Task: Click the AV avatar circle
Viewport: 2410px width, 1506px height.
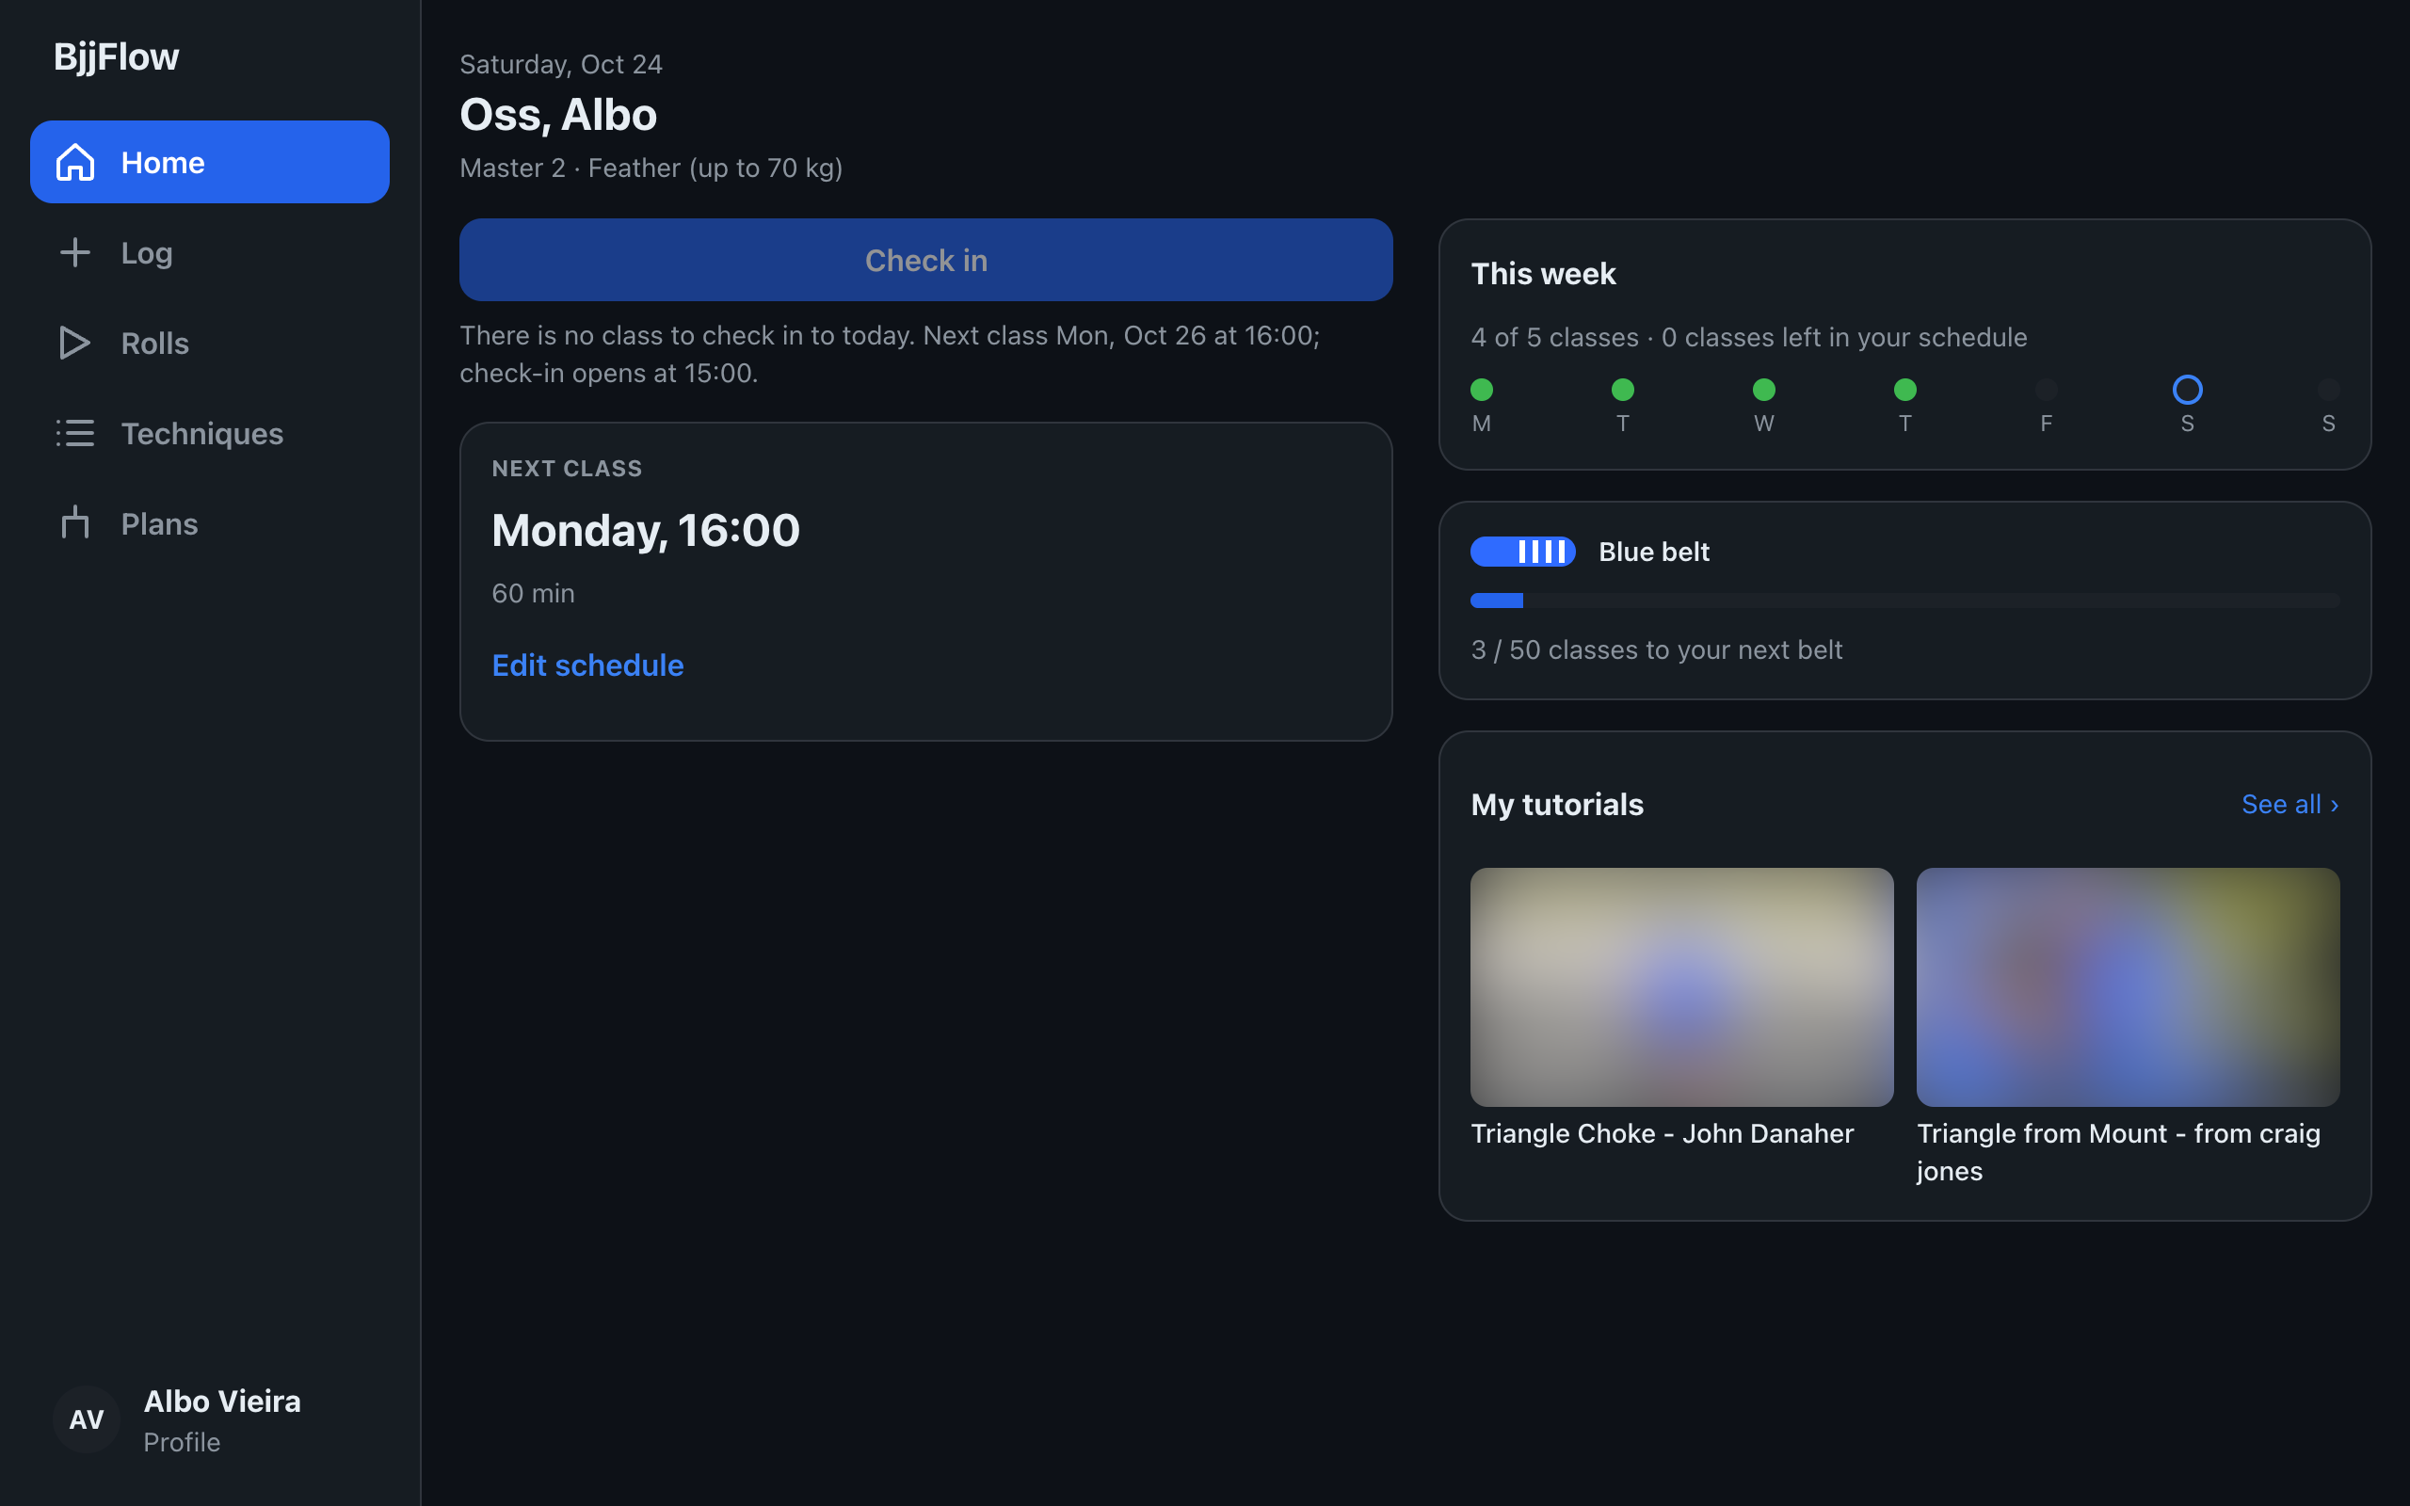Action: [87, 1419]
